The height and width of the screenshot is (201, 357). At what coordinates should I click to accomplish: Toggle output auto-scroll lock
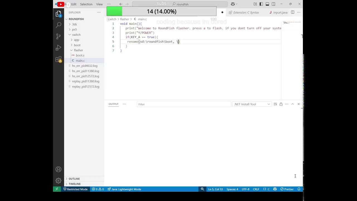(281, 104)
